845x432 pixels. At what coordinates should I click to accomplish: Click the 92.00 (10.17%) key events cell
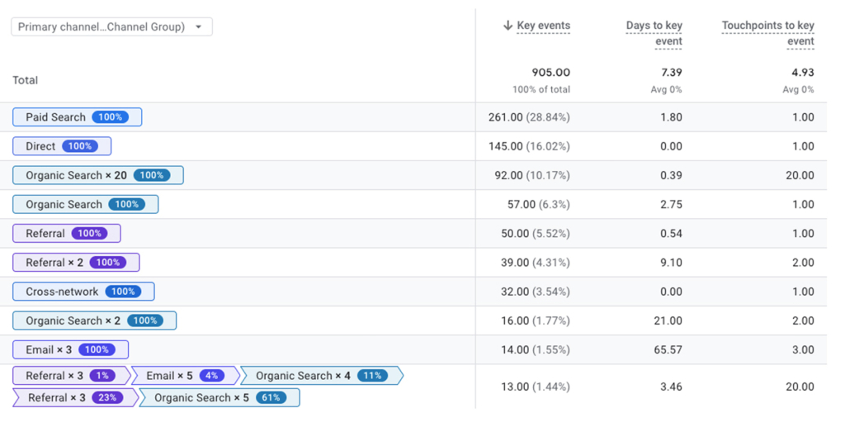532,175
